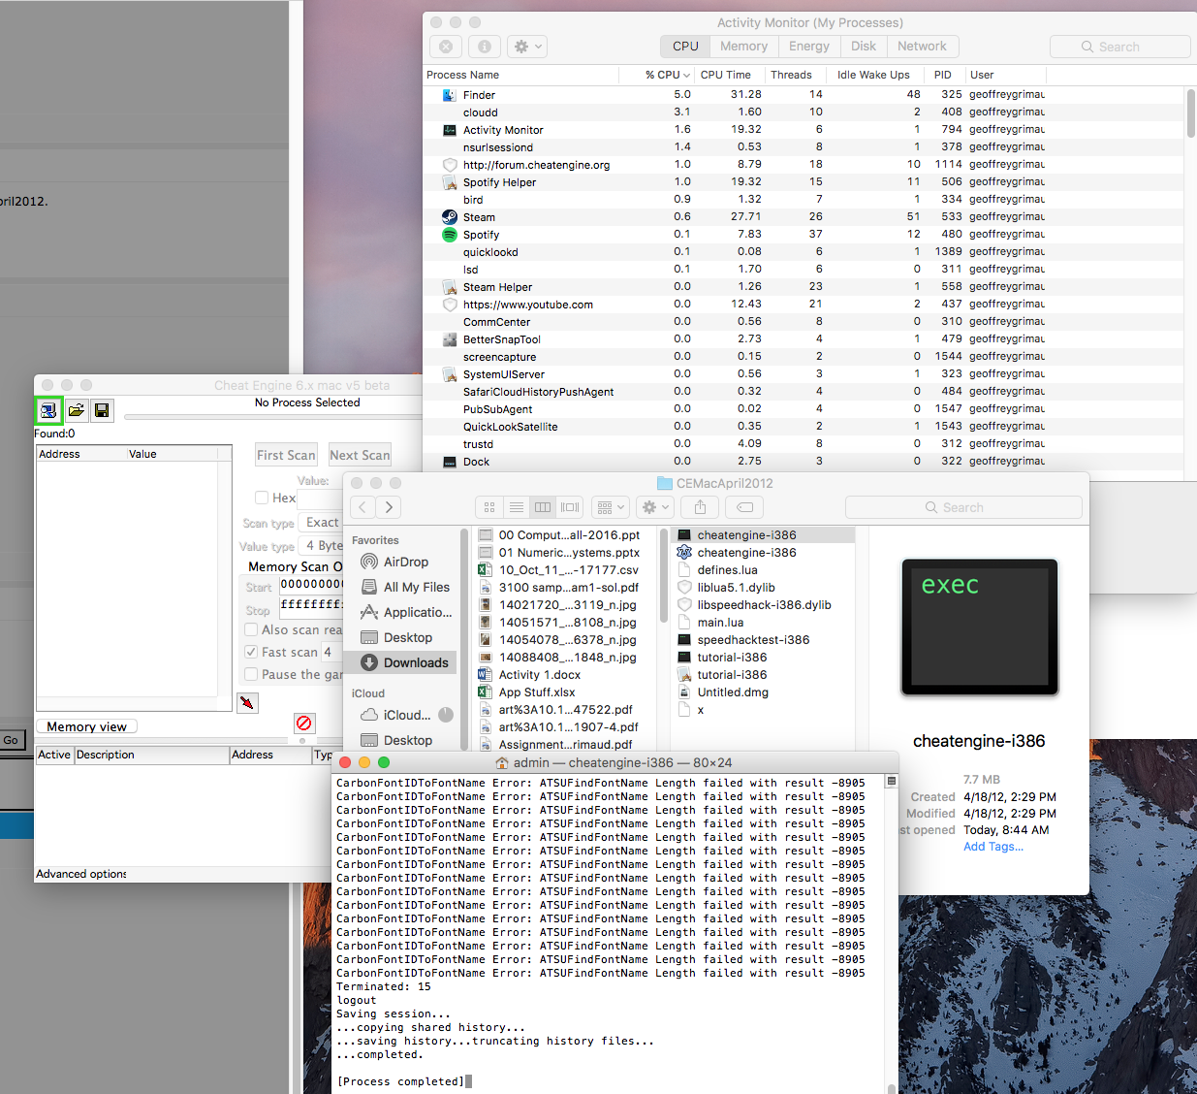Switch to the Disk tab in Activity Monitor
Viewport: 1197px width, 1094px height.
[x=864, y=47]
